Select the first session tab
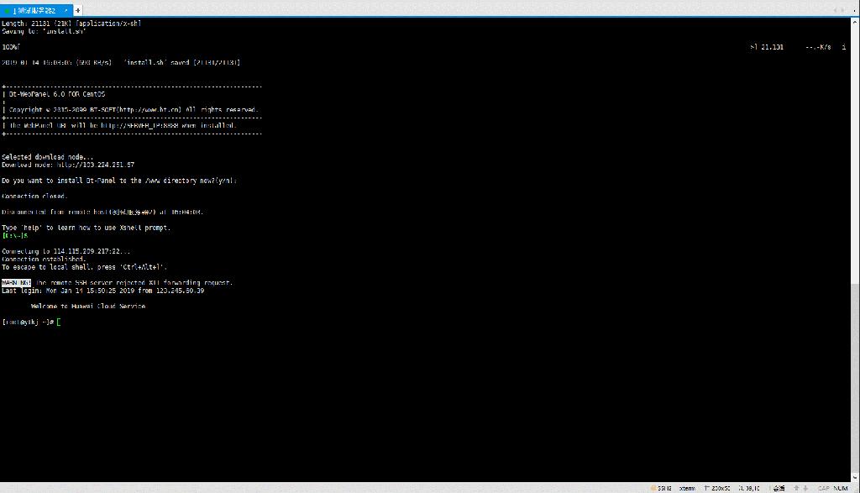 click(x=36, y=10)
